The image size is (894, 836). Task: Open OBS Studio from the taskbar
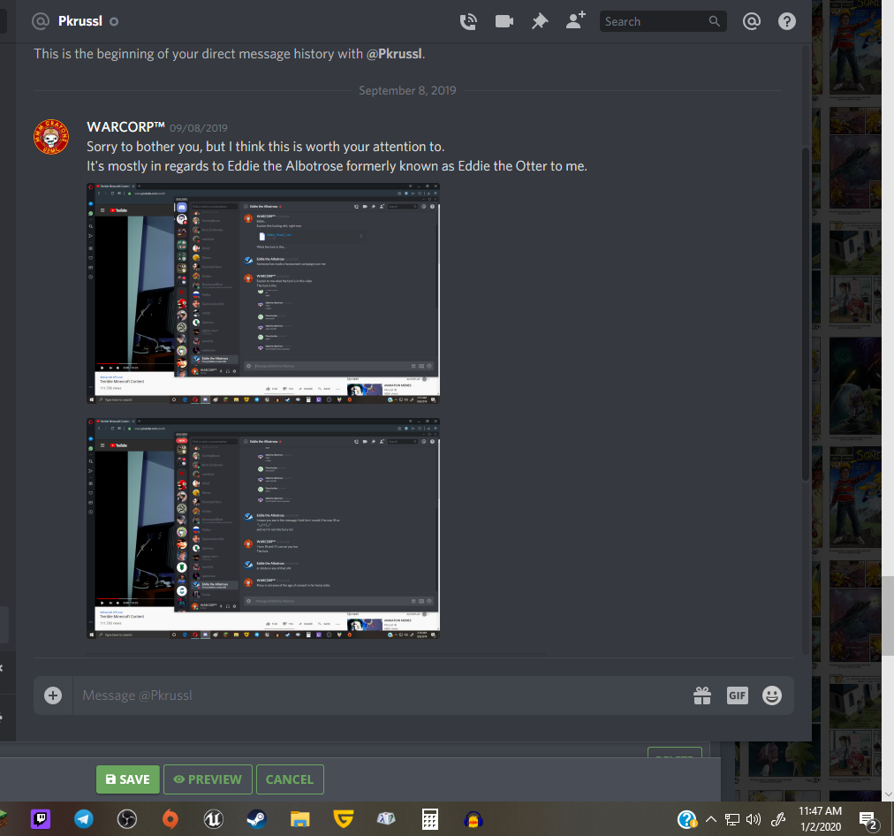point(126,819)
